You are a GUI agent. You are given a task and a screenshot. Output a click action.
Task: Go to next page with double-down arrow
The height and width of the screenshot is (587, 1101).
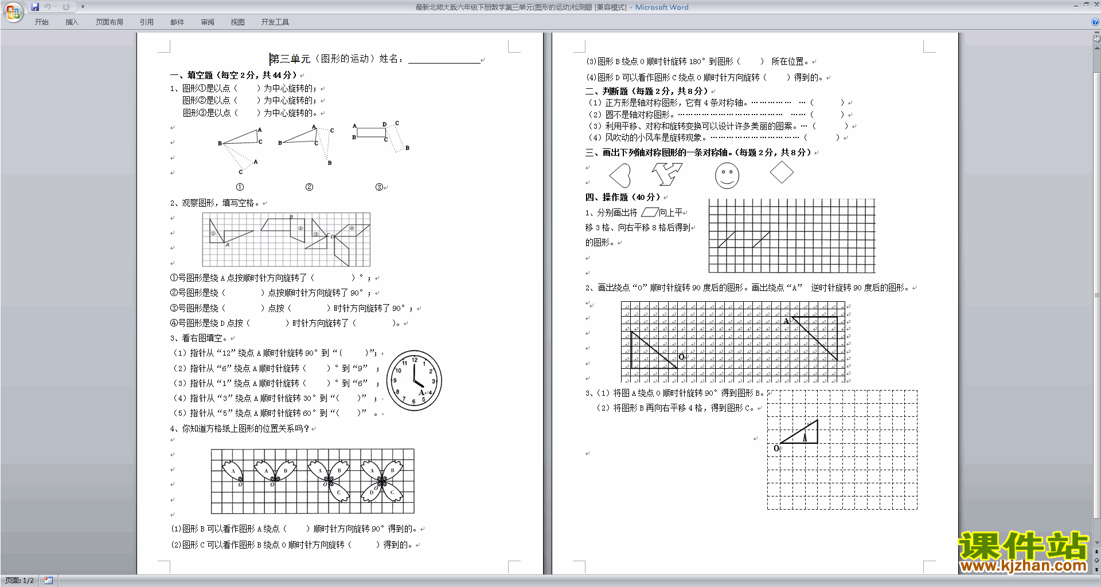click(1097, 569)
